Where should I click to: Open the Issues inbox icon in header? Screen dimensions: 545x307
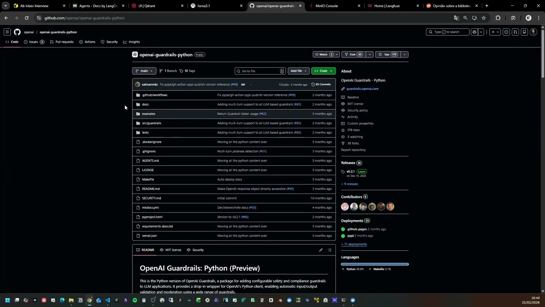coord(506,32)
